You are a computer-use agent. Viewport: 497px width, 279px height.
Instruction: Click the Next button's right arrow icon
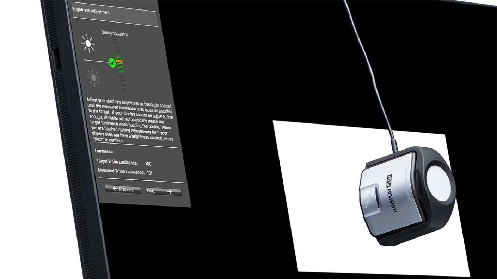(170, 192)
